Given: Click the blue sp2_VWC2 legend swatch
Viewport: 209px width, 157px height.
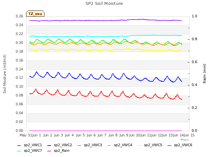Looking at the screenshot, I should coord(49,145).
